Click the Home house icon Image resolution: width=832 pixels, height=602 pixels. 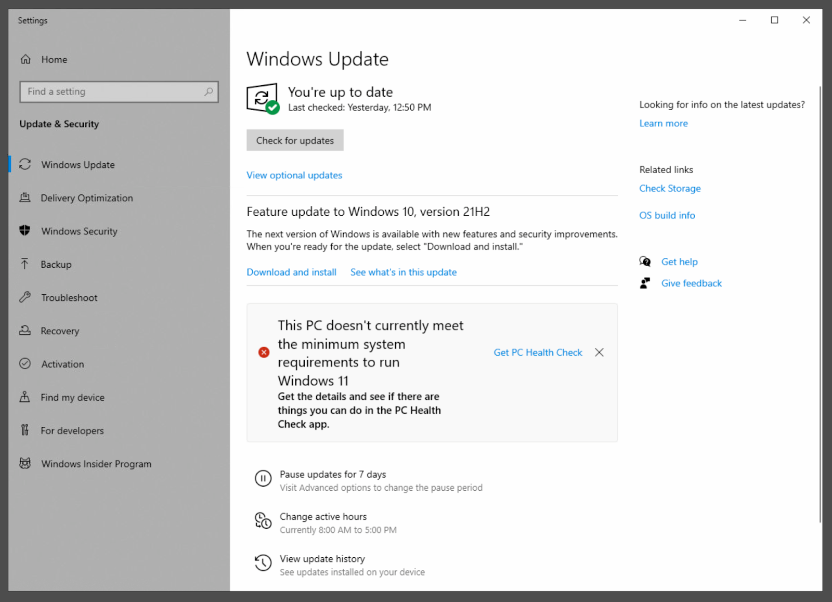(x=25, y=59)
